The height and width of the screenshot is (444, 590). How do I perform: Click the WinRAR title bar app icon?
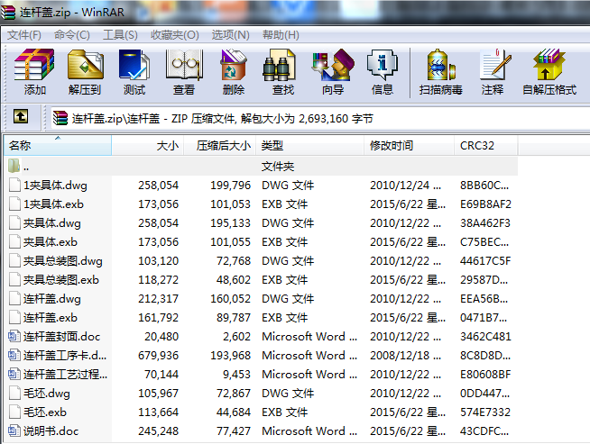tap(8, 12)
